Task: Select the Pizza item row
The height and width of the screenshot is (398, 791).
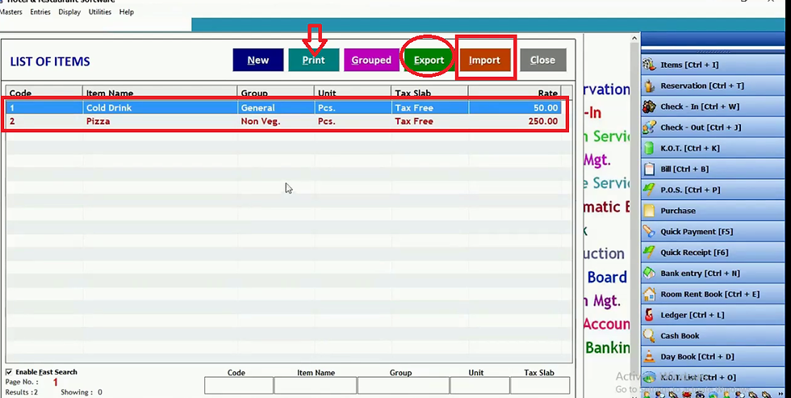Action: pyautogui.click(x=284, y=122)
